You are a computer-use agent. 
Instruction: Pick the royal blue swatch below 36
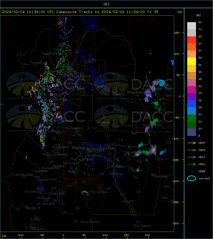[x=191, y=104]
